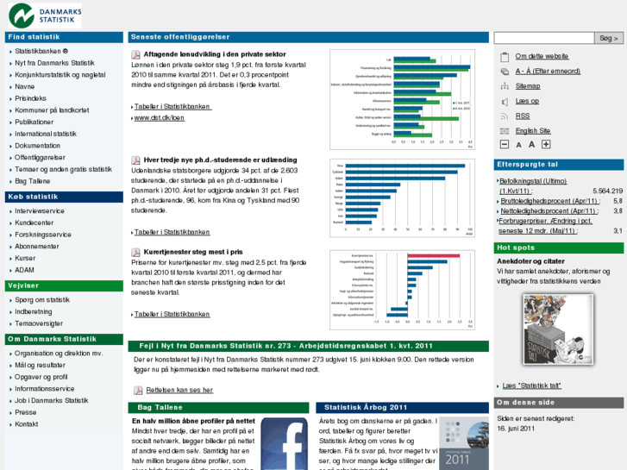Viewport: 627px width, 470px height.
Task: Open Tabeller i Statistikbanken under lønudvikling article
Action: 172,107
